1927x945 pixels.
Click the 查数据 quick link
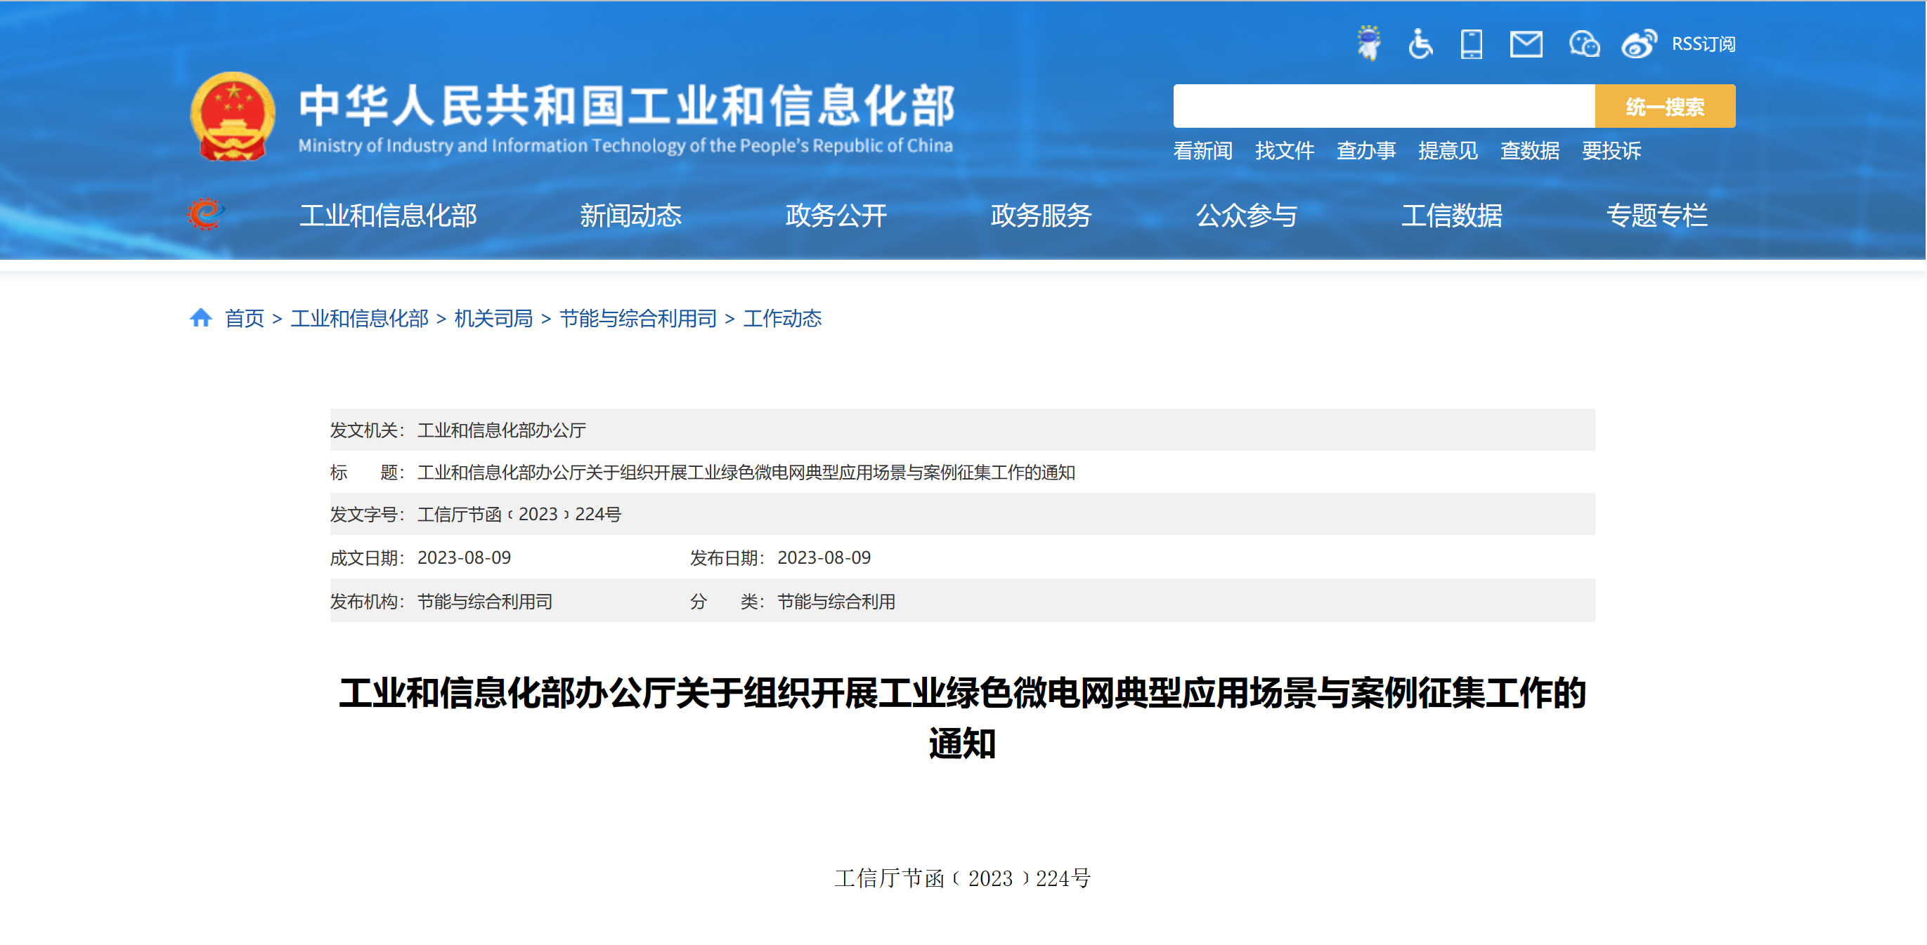(1530, 151)
